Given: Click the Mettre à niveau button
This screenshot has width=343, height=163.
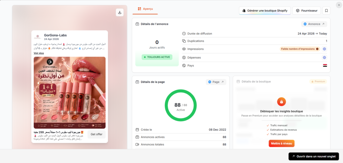Looking at the screenshot, I should (281, 144).
